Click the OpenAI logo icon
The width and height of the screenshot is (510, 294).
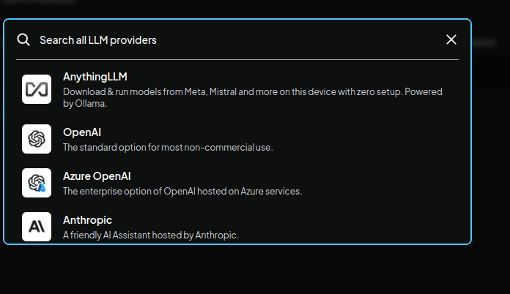click(37, 139)
